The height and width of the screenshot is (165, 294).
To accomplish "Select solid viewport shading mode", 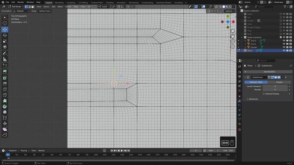I will click(224, 7).
